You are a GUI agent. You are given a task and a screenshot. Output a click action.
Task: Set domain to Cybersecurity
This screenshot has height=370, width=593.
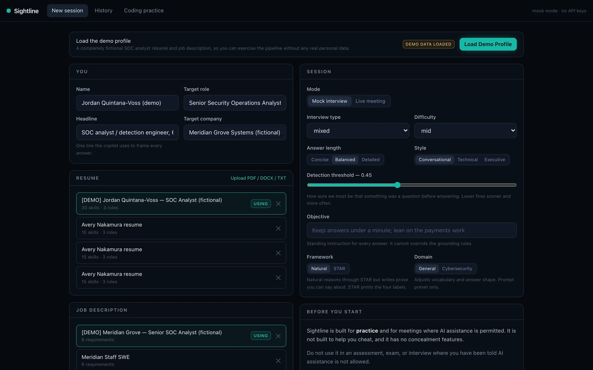(457, 268)
